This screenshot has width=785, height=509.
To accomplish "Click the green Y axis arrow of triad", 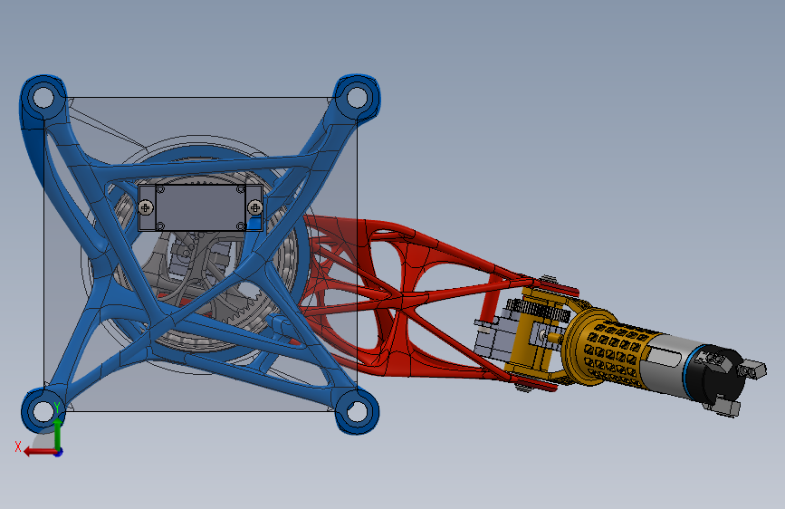I will (58, 432).
